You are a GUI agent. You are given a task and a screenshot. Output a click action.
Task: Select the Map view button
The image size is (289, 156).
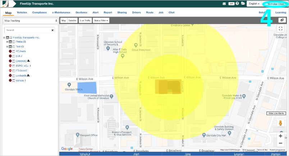coord(64,20)
